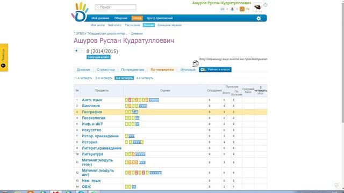Open the friends person icon in header

[x=232, y=9]
